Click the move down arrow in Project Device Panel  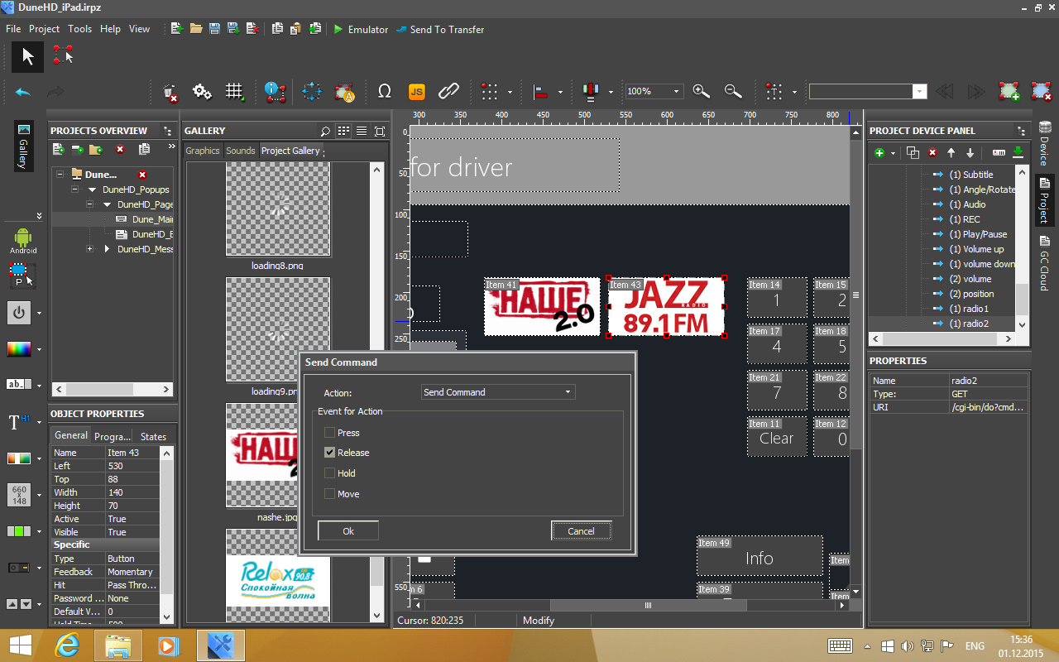tap(970, 153)
